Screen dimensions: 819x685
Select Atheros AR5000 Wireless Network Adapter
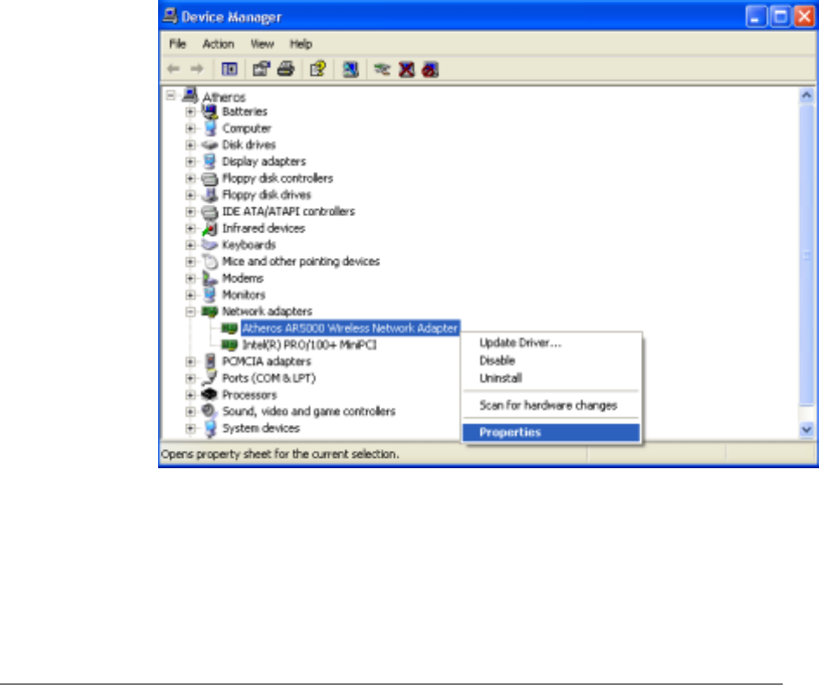click(350, 328)
